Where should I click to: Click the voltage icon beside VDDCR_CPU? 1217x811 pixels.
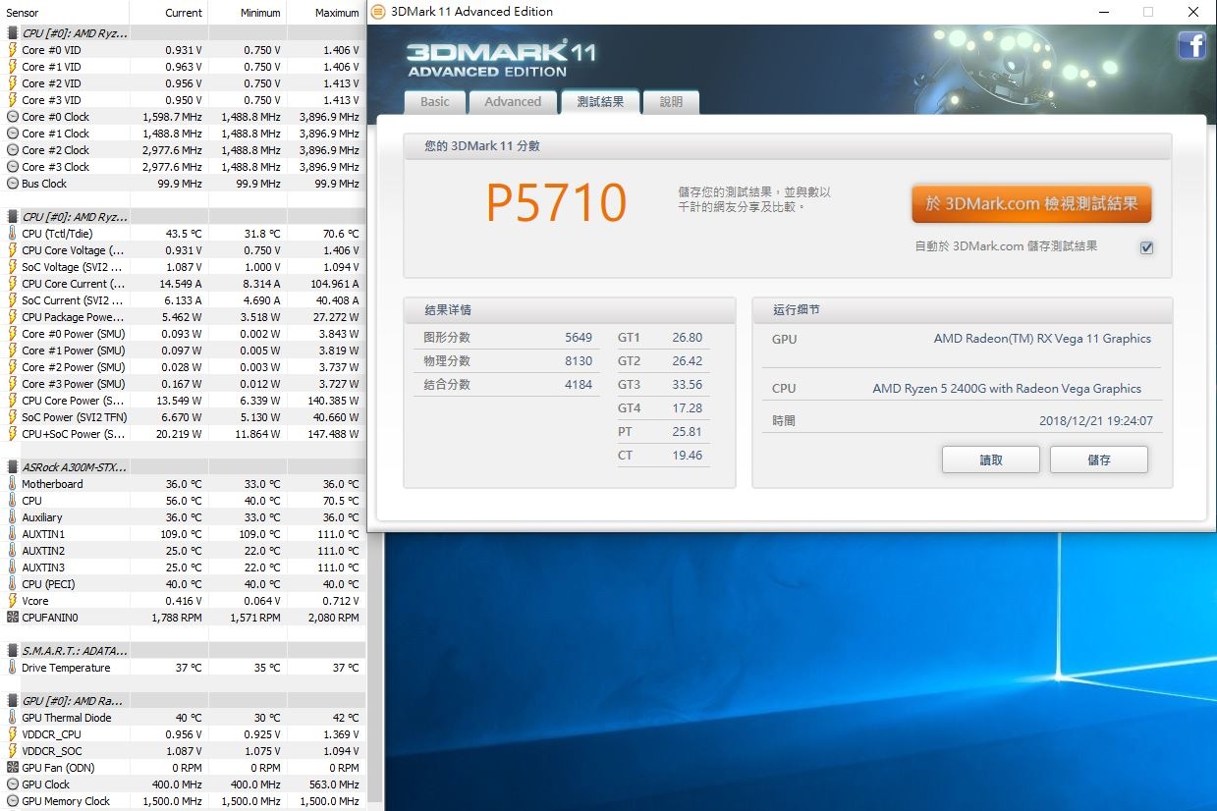pos(13,734)
